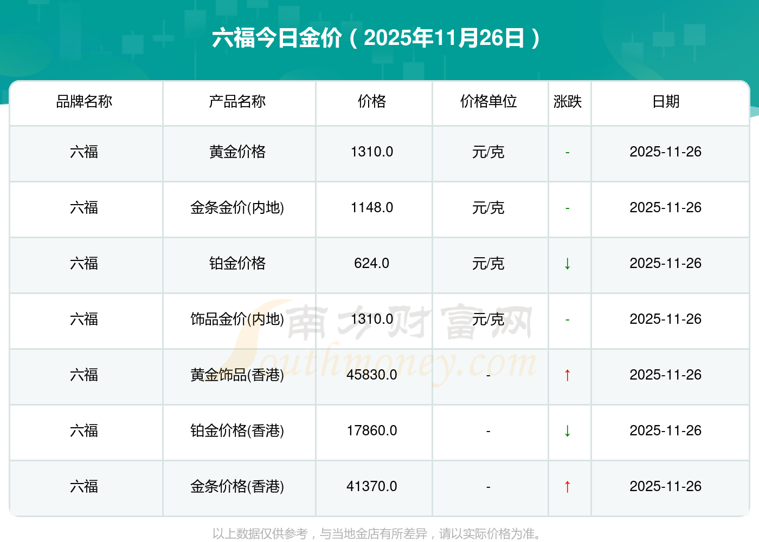This screenshot has width=759, height=542.
Task: Click the product name 黄金饰品(香港)
Action: click(237, 375)
